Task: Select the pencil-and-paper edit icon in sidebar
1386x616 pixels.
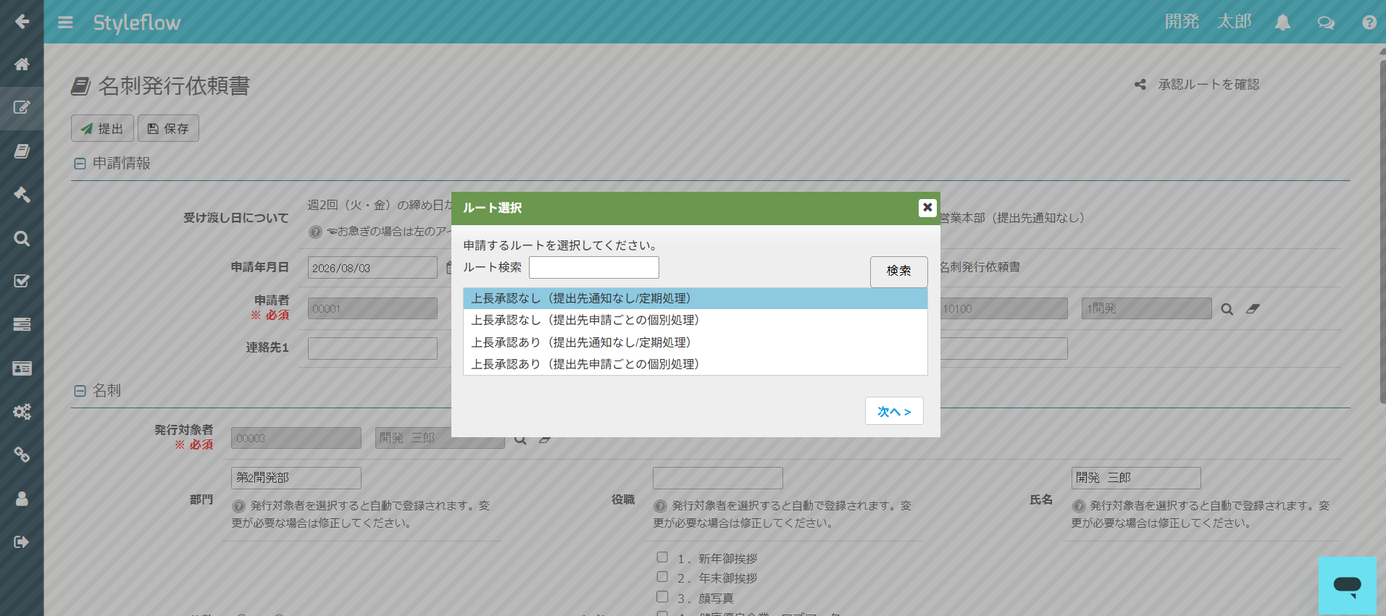Action: pyautogui.click(x=22, y=108)
